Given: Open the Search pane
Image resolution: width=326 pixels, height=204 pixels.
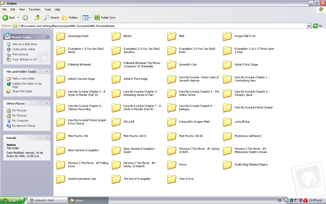Looking at the screenshot, I should (51, 18).
